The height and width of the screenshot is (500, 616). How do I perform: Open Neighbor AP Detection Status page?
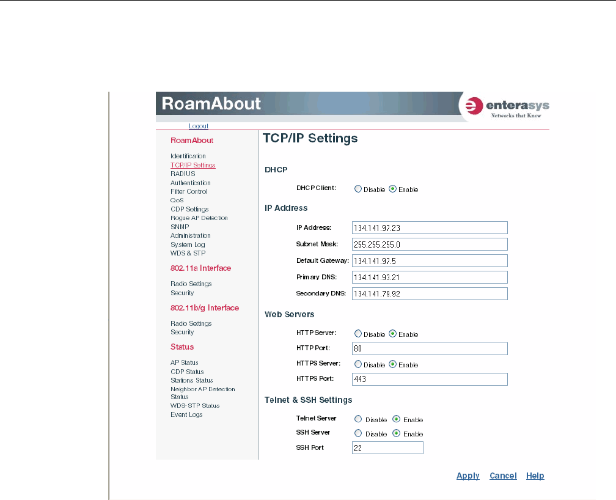203,393
